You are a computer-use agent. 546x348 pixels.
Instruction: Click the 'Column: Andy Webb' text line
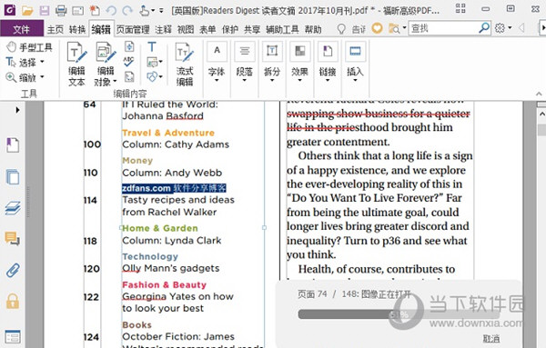172,173
